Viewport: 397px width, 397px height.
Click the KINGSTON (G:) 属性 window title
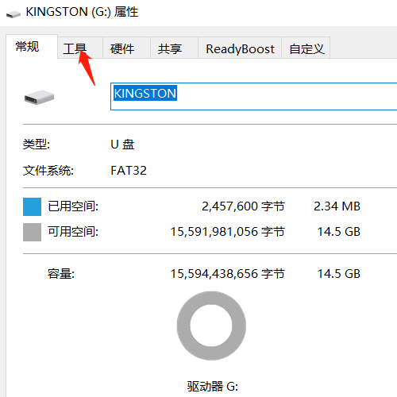(x=82, y=12)
